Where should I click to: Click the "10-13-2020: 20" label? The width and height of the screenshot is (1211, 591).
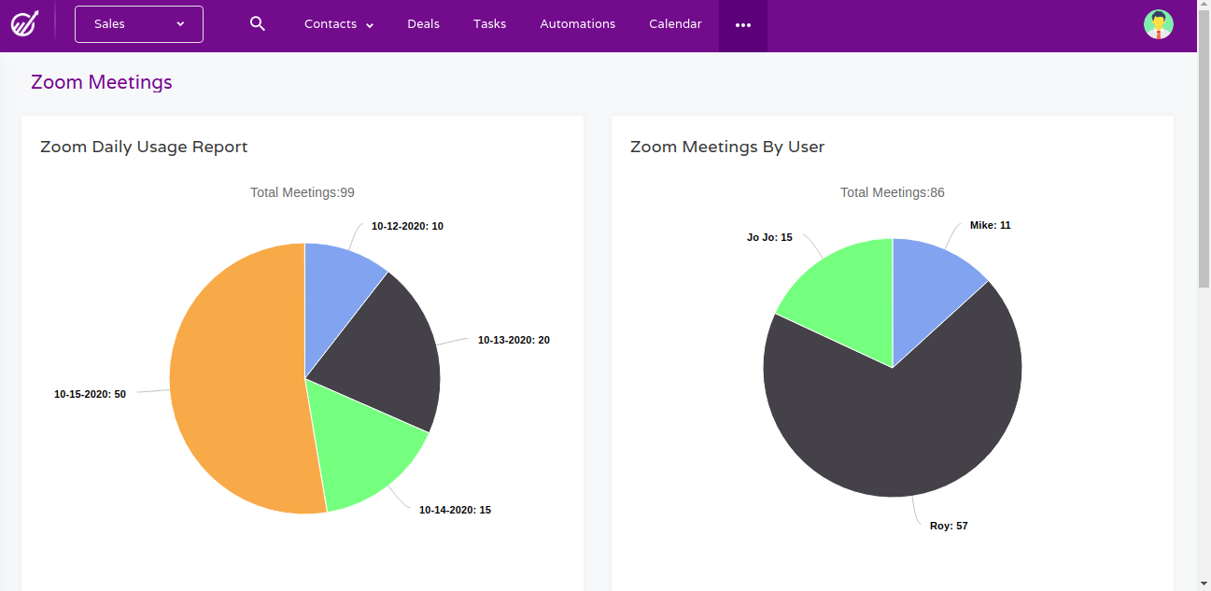click(514, 340)
